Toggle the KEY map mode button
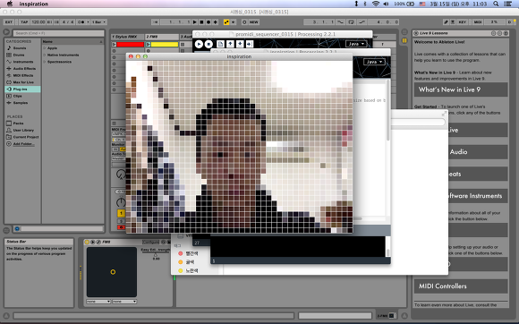 463,22
